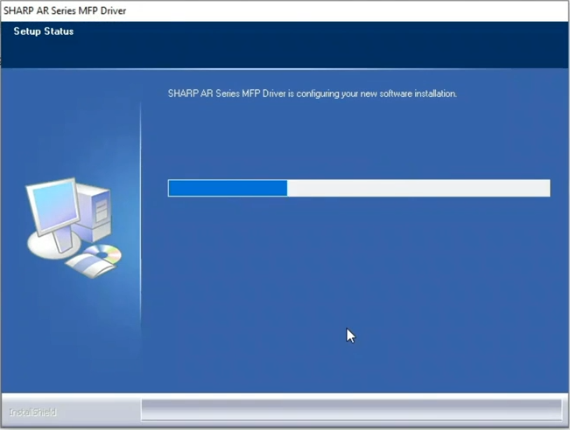Click the blank blue area below the progress bar
This screenshot has width=570, height=430.
tap(350, 280)
